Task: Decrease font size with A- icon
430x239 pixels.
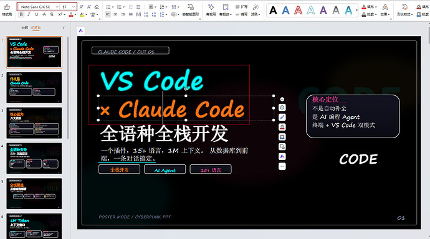Action: pos(89,7)
